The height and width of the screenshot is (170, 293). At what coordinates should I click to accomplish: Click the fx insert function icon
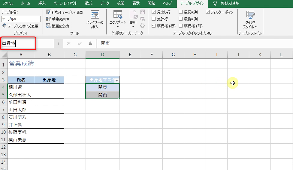pos(90,43)
